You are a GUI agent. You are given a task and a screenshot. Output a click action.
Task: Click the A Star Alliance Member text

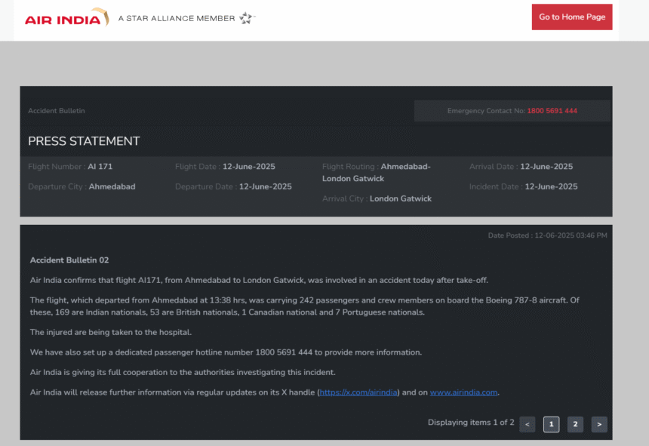pos(177,18)
